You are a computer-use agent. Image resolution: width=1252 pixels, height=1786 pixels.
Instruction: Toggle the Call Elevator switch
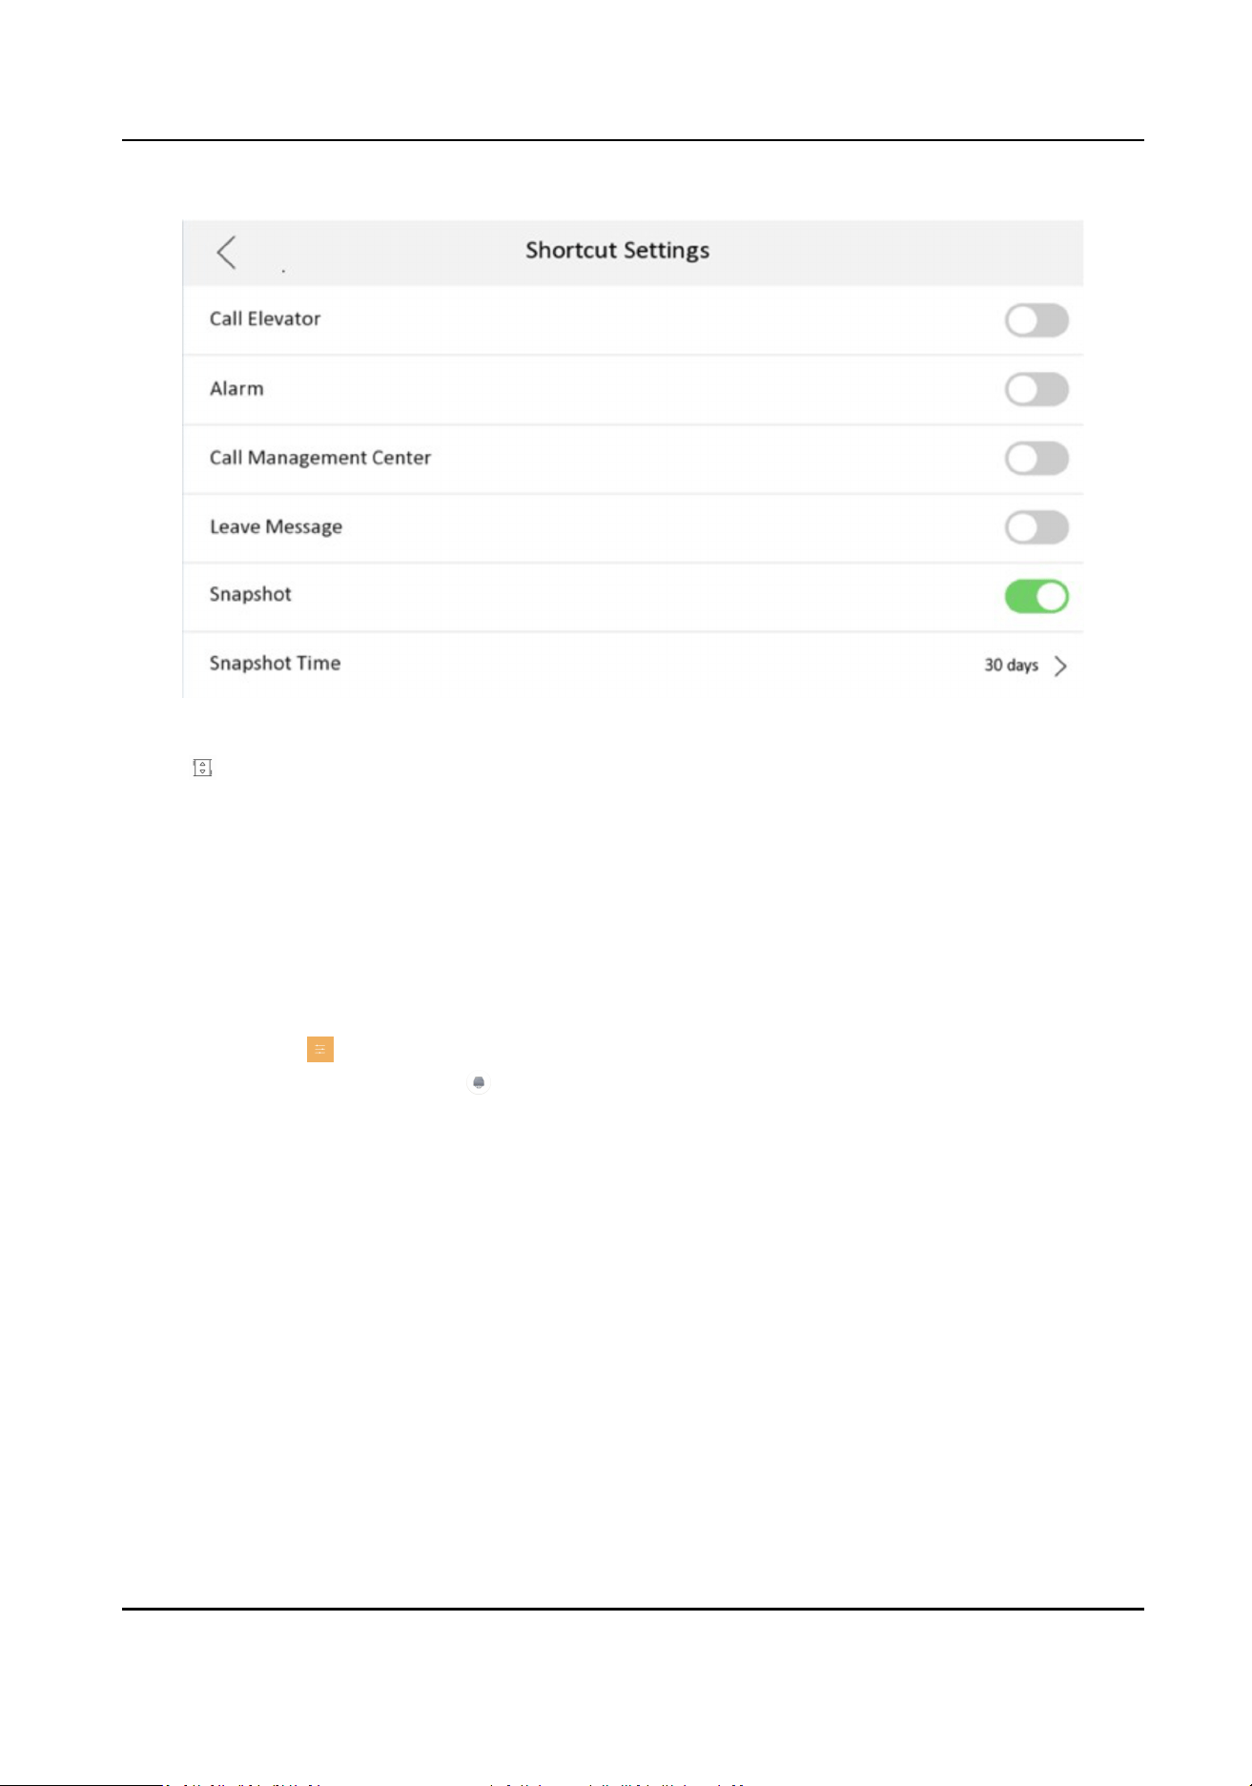point(1036,320)
